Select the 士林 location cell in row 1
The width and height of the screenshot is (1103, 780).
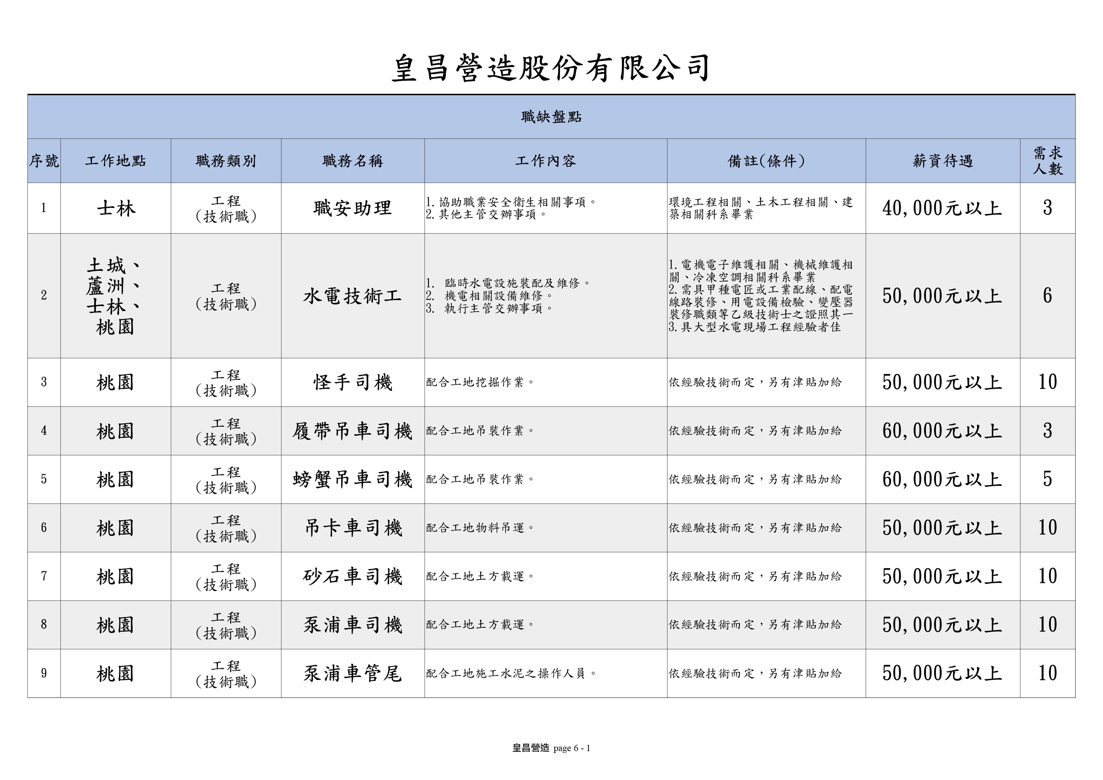click(x=116, y=209)
